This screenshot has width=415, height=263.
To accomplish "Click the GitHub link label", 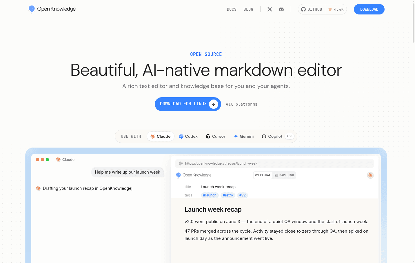I will tap(315, 9).
